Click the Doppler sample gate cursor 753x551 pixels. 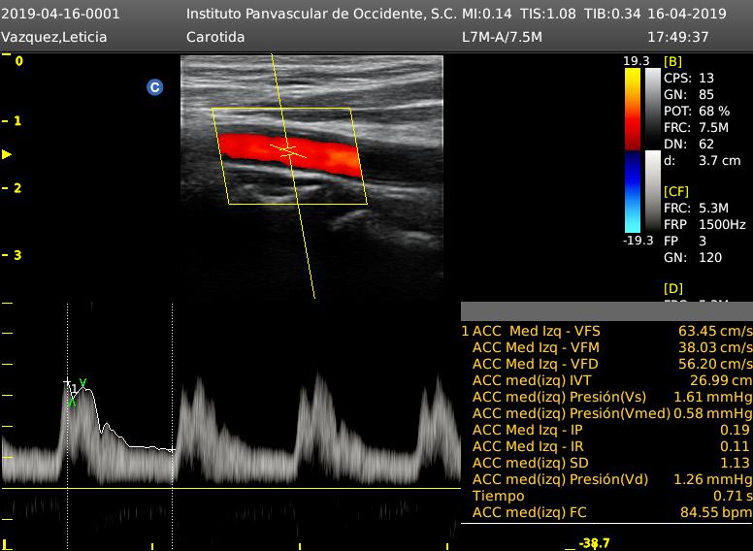[x=288, y=150]
